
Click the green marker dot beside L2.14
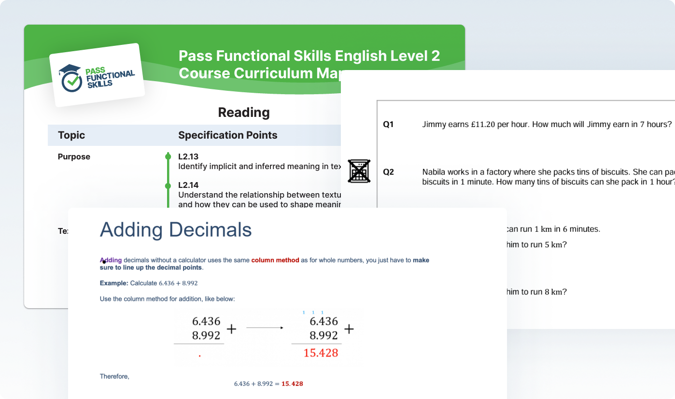(168, 185)
